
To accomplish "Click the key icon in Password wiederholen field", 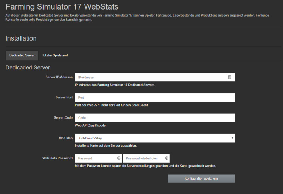I will click(166, 158).
